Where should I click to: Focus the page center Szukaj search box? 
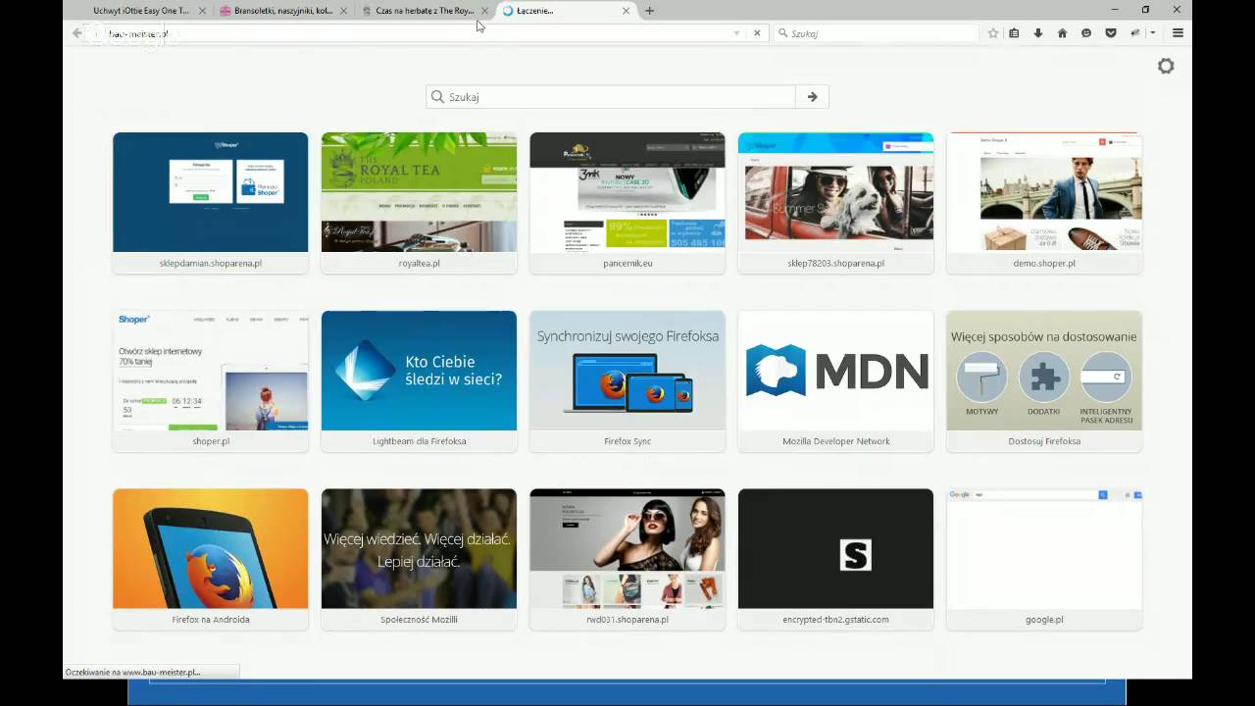coord(611,97)
